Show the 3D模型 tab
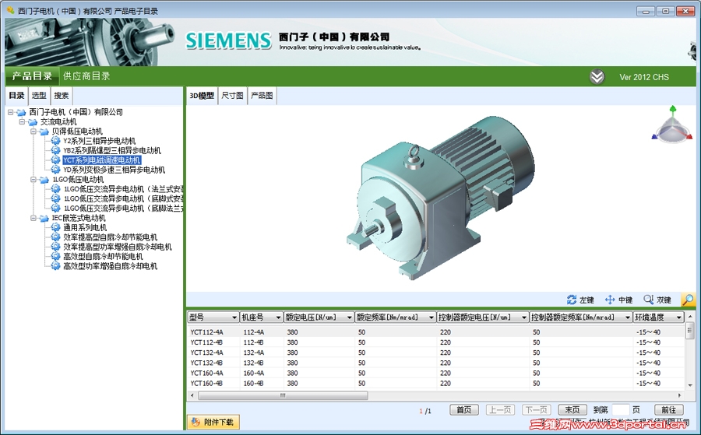The height and width of the screenshot is (435, 701). tap(202, 96)
